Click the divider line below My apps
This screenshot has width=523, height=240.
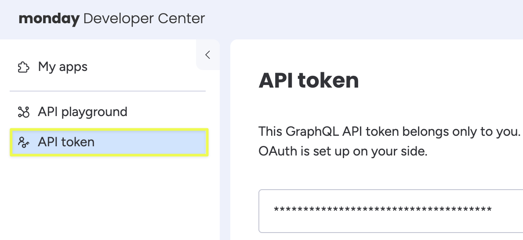(108, 91)
